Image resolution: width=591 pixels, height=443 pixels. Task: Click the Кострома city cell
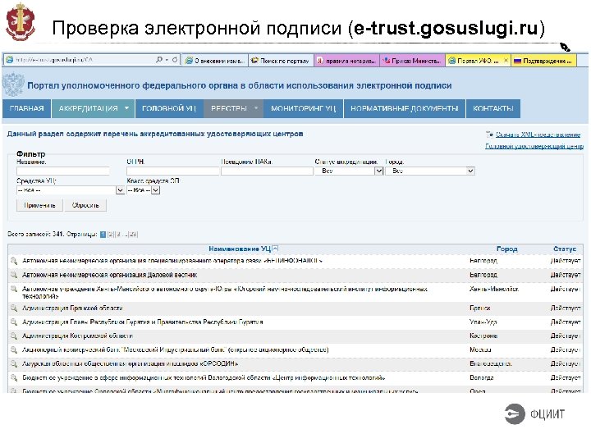483,336
